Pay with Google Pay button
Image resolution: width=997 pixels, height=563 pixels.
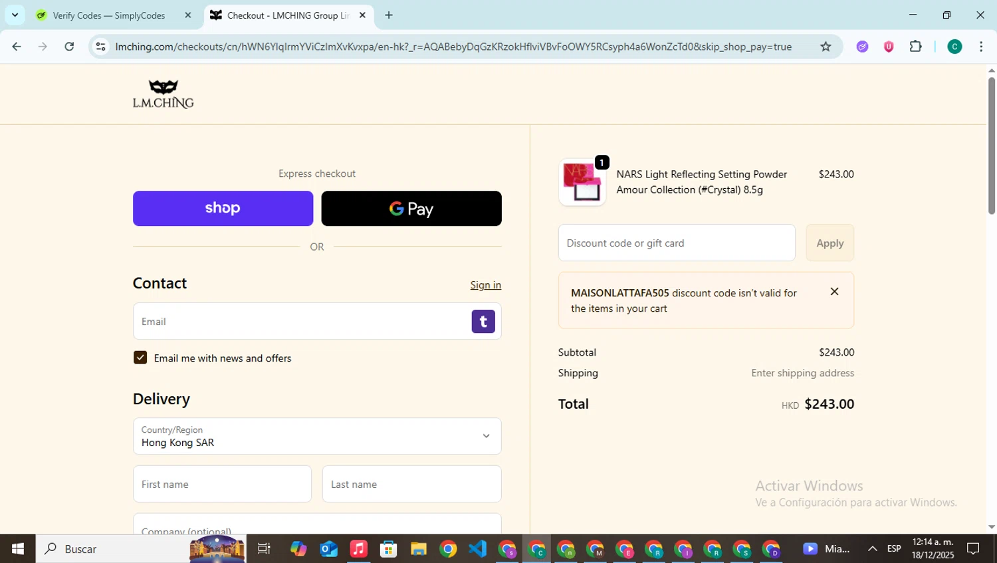pyautogui.click(x=411, y=208)
